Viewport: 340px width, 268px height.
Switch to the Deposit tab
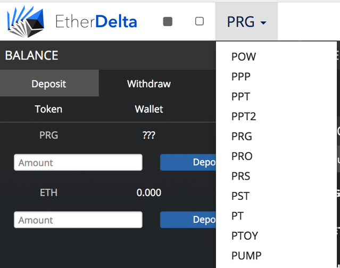49,83
